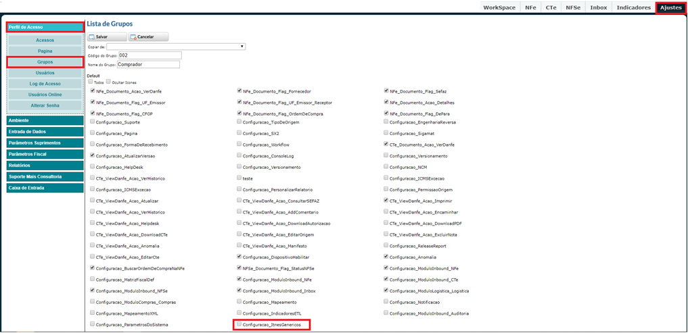Select Alterar Senha in sidebar
The width and height of the screenshot is (688, 333).
(45, 105)
